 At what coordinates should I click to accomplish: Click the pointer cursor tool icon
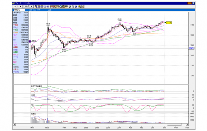click(73, 7)
